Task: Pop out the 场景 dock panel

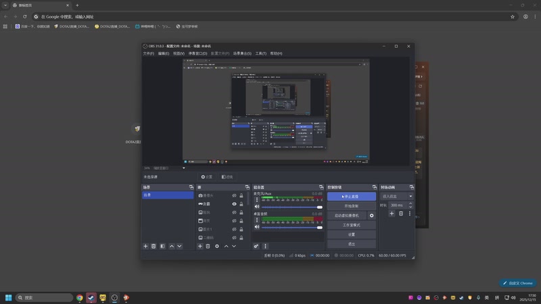Action: coord(191,187)
